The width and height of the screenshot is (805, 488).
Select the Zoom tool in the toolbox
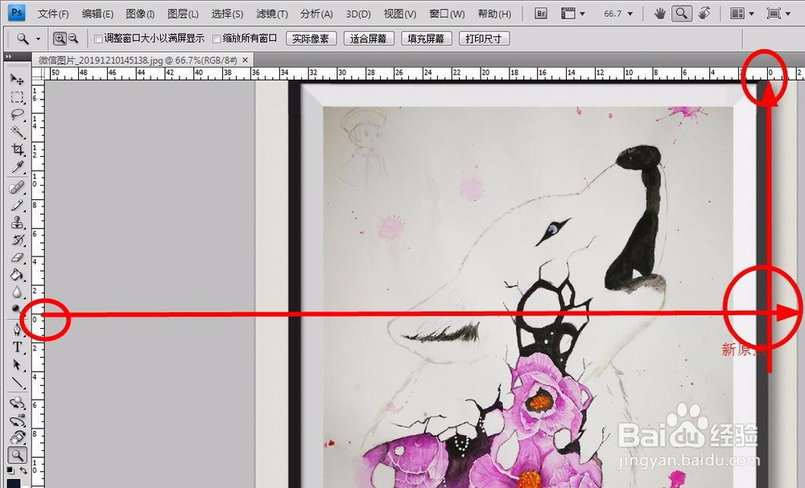[x=17, y=455]
